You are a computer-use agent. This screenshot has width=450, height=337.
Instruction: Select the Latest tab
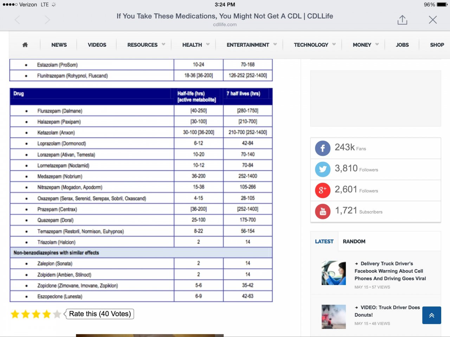(324, 242)
